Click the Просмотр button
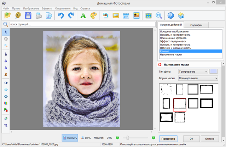The image size is (226, 147). [x=168, y=139]
